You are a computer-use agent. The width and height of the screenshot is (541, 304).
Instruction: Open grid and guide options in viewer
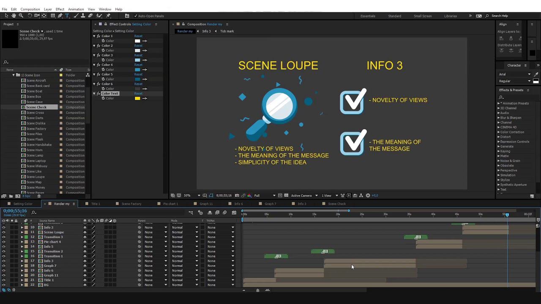click(205, 195)
